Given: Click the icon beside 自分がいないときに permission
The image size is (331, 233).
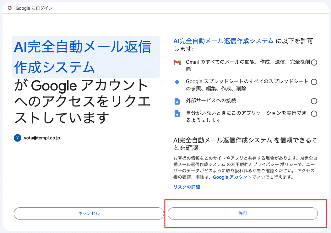Looking at the screenshot, I should pos(177,114).
